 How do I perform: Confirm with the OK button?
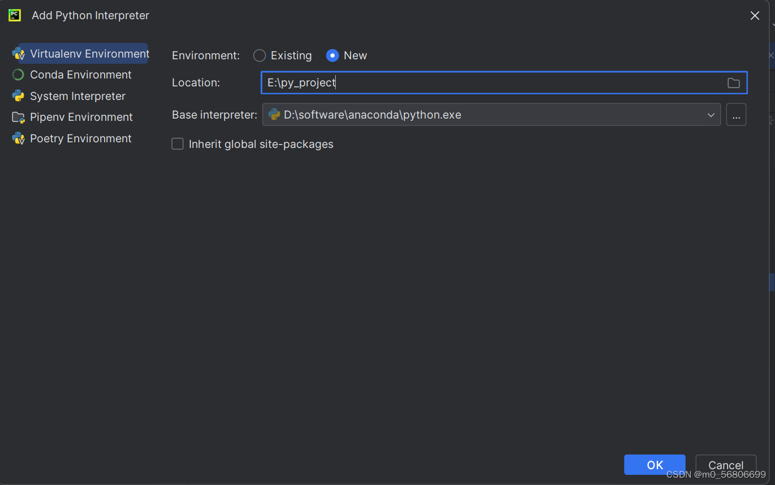pos(655,465)
